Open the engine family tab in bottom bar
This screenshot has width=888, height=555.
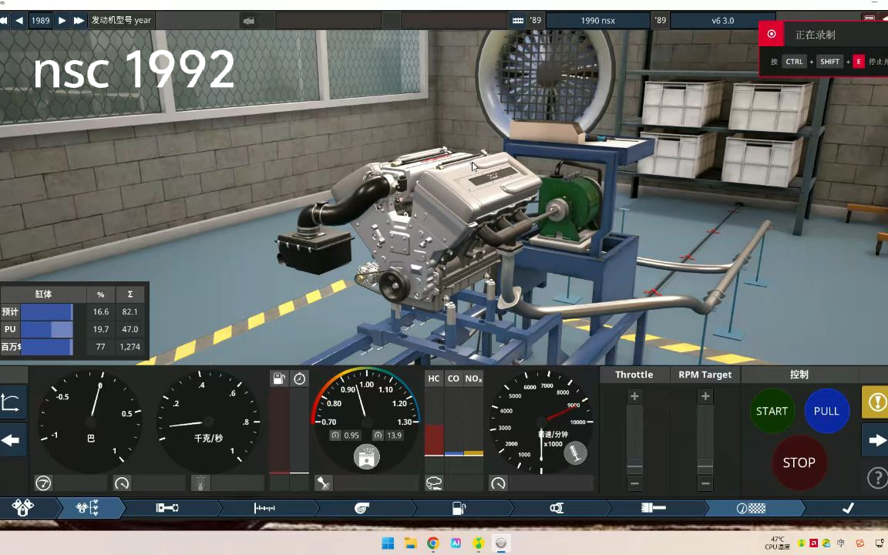23,508
